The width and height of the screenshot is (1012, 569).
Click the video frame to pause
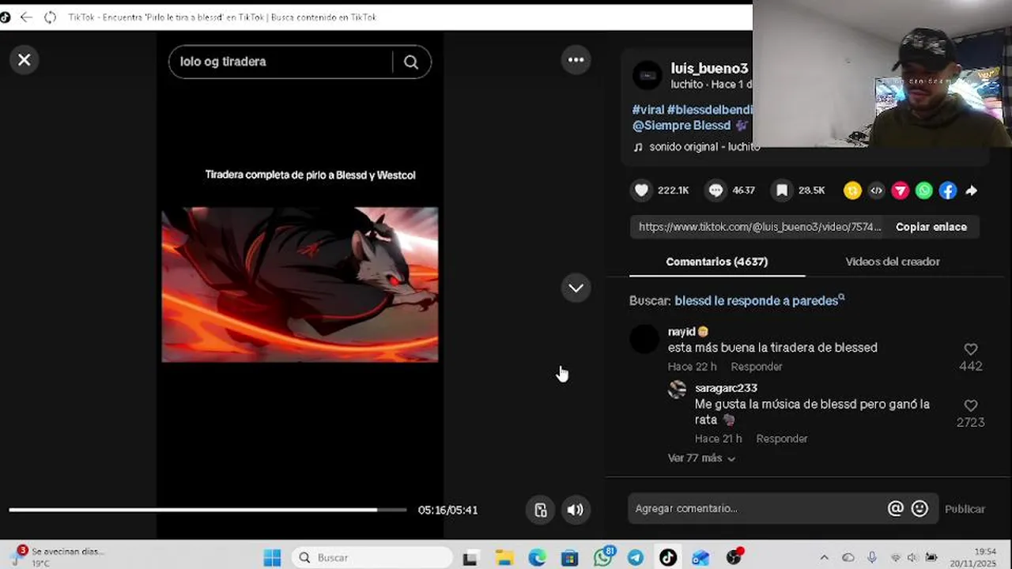300,284
